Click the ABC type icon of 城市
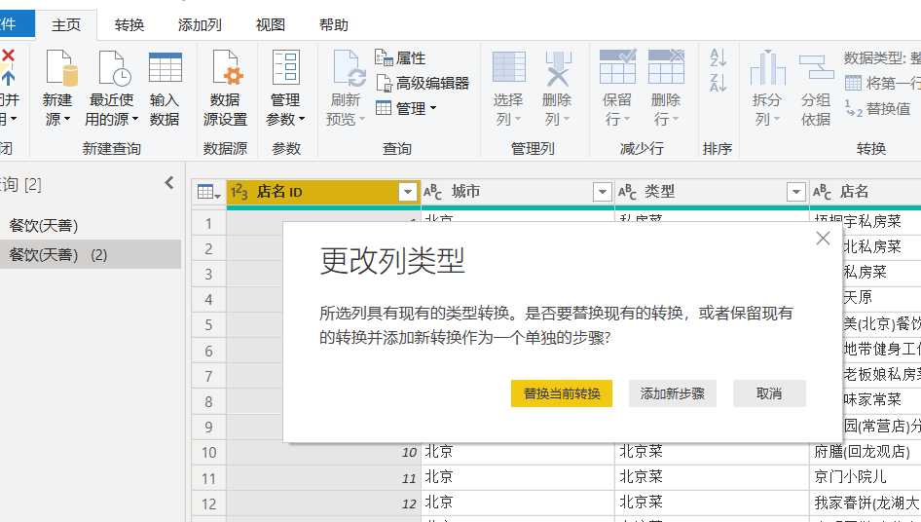The width and height of the screenshot is (921, 522). [433, 192]
